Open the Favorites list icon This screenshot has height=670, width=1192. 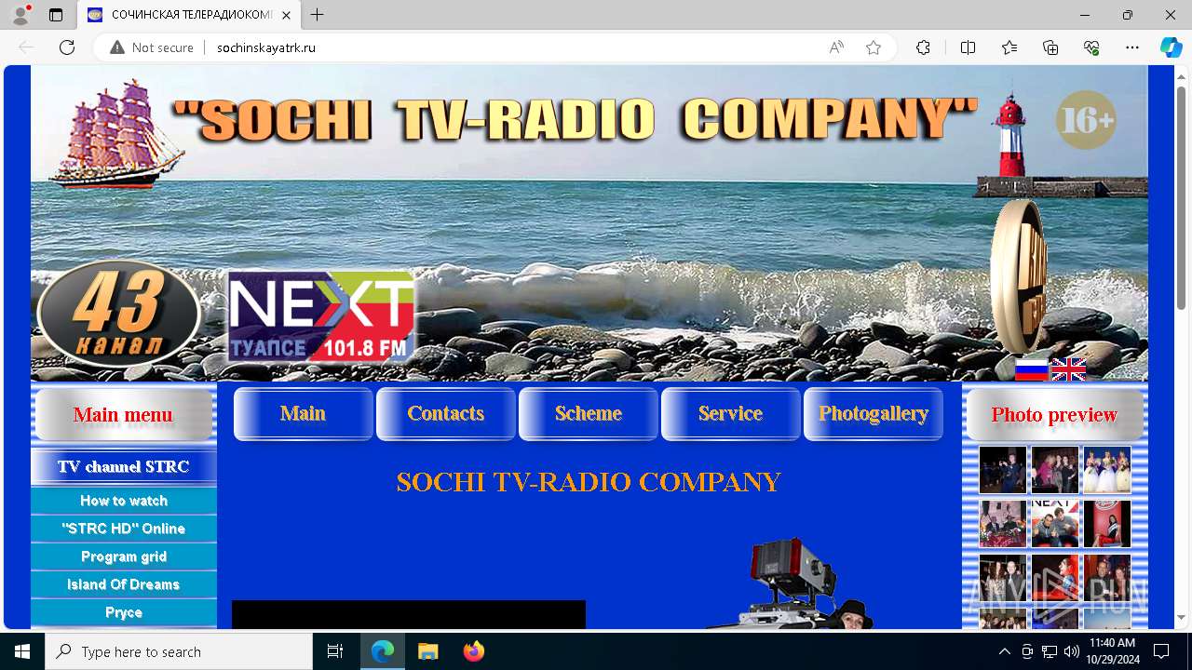(x=1009, y=47)
